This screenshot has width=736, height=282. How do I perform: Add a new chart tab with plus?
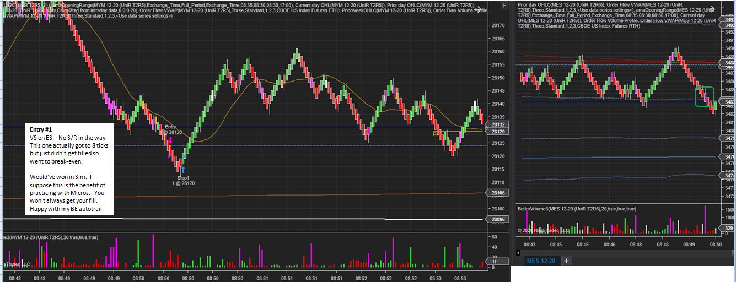click(x=566, y=261)
